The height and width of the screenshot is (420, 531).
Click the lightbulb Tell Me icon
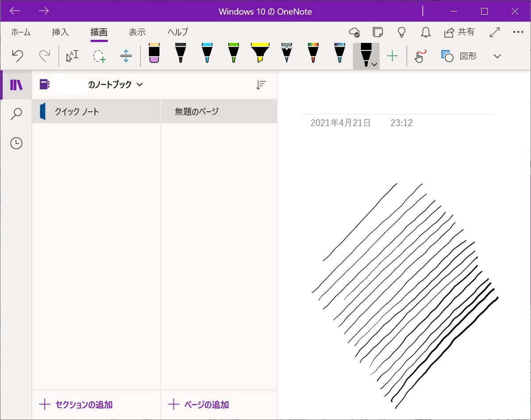[402, 32]
